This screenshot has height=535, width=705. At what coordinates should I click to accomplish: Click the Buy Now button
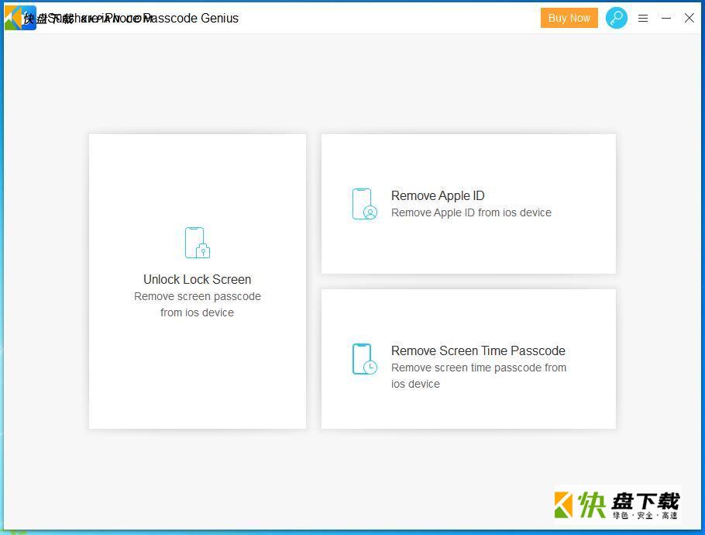pos(569,18)
